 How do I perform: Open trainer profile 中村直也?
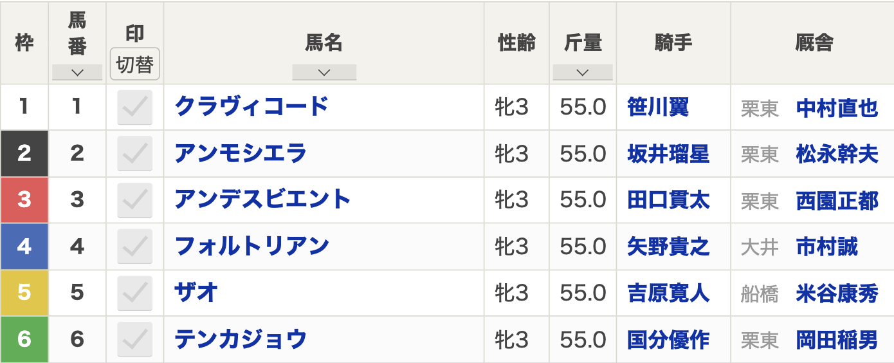click(x=837, y=107)
